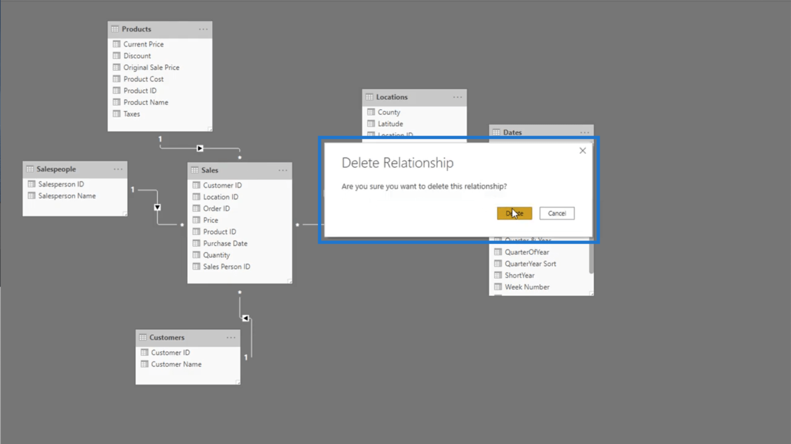The image size is (791, 444).
Task: Click the Customers table title
Action: pos(167,337)
